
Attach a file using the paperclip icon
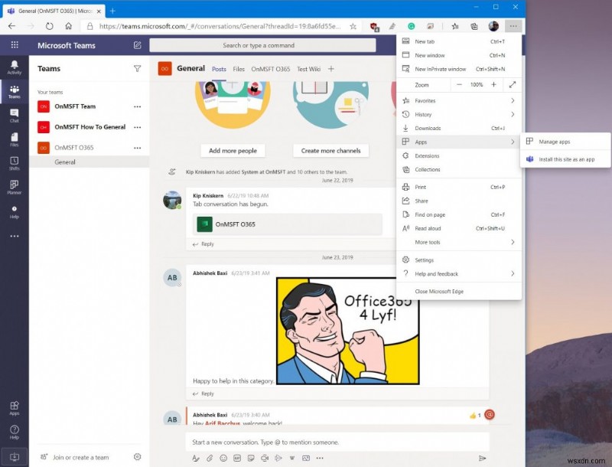click(x=209, y=457)
